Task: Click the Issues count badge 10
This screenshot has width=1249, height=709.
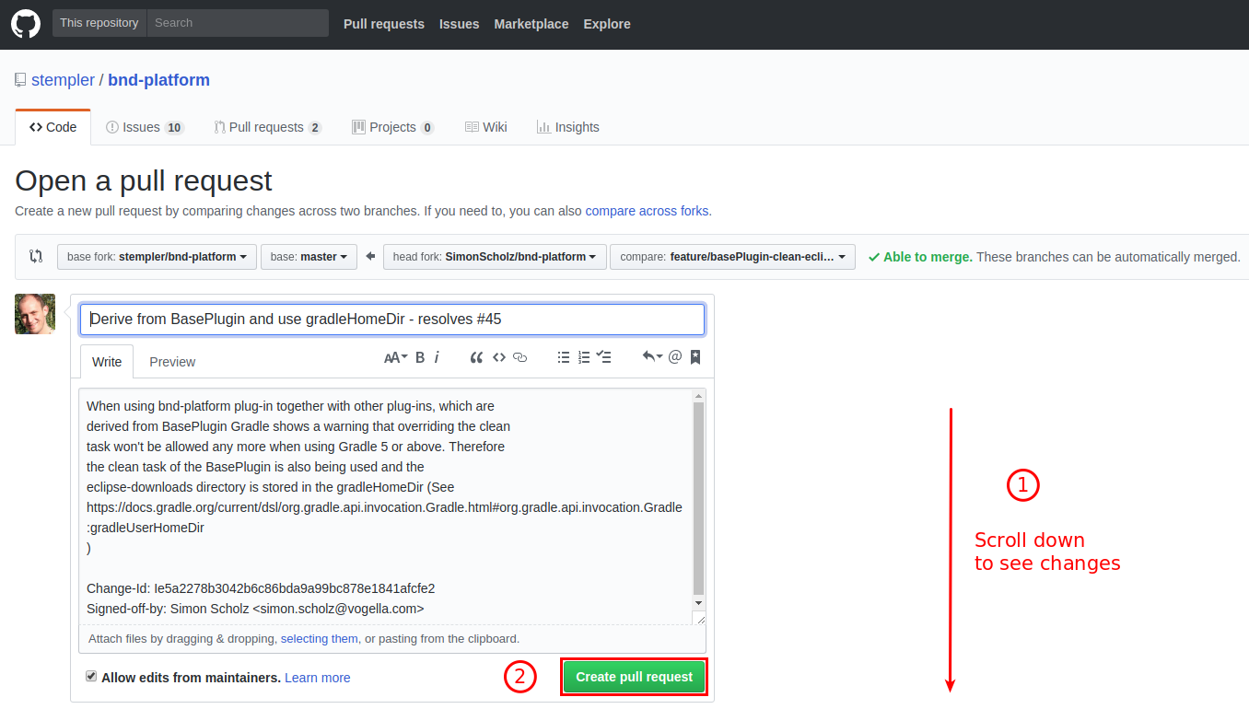Action: [174, 128]
